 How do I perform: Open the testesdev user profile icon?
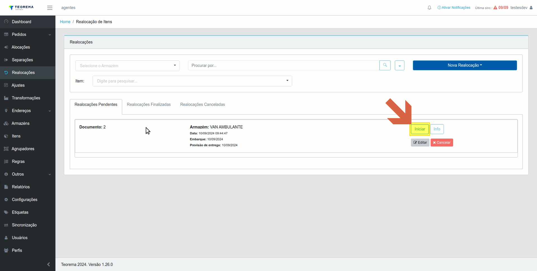pos(531,8)
